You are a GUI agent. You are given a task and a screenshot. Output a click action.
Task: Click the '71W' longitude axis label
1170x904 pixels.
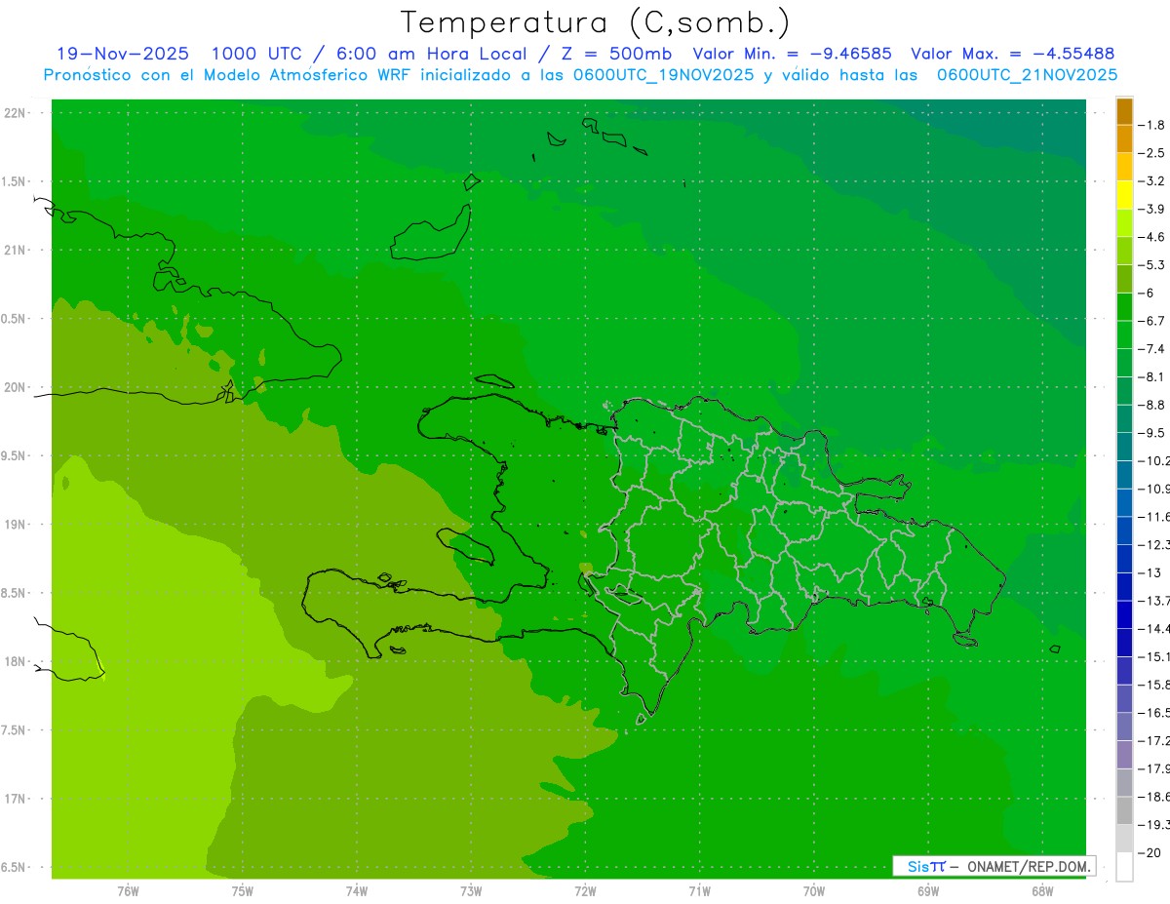coord(699,890)
